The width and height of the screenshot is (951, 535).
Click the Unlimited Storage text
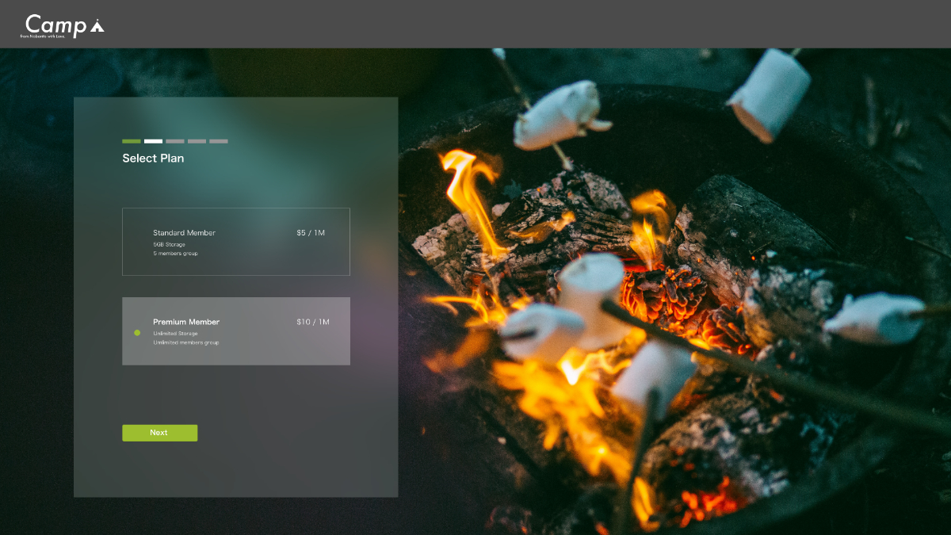pos(175,334)
